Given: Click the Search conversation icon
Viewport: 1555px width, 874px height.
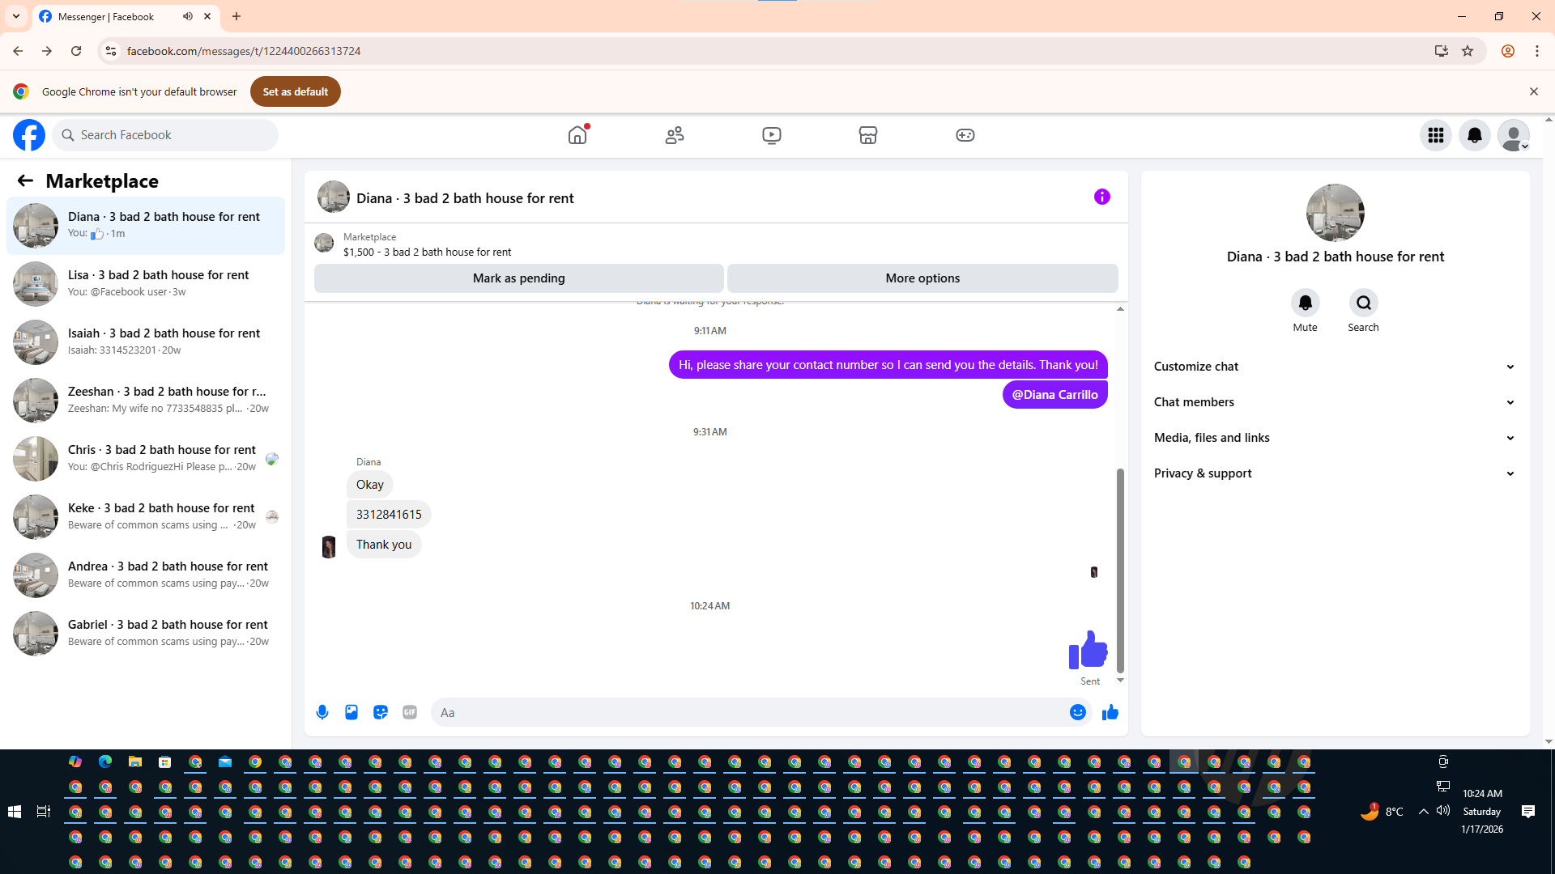Looking at the screenshot, I should tap(1363, 303).
